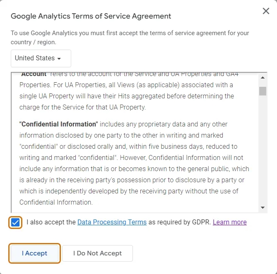The width and height of the screenshot is (277, 274).
Task: Click the "as required by GDPR" text
Action: (x=179, y=222)
